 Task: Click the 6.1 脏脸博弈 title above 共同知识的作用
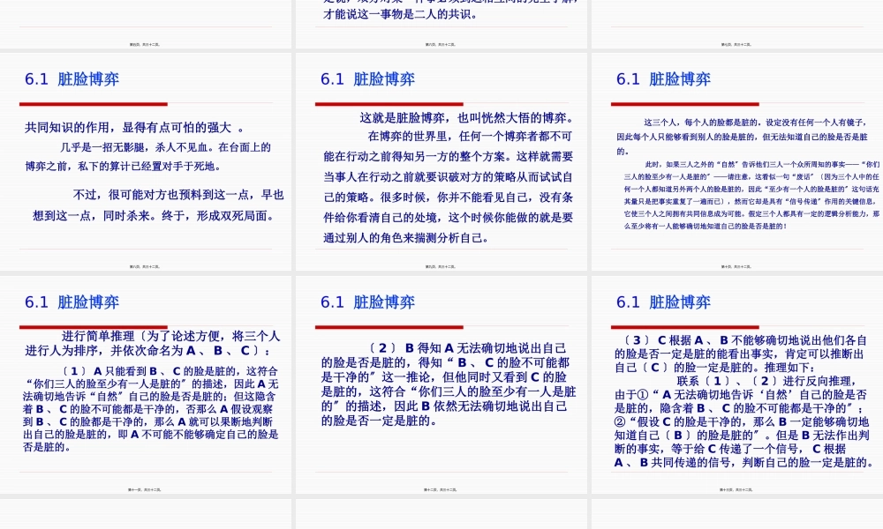pyautogui.click(x=72, y=79)
